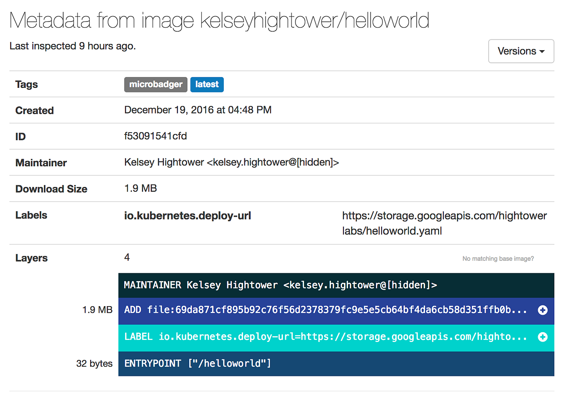Click the 1.9 MB download size value
Image resolution: width=574 pixels, height=398 pixels.
(x=140, y=188)
